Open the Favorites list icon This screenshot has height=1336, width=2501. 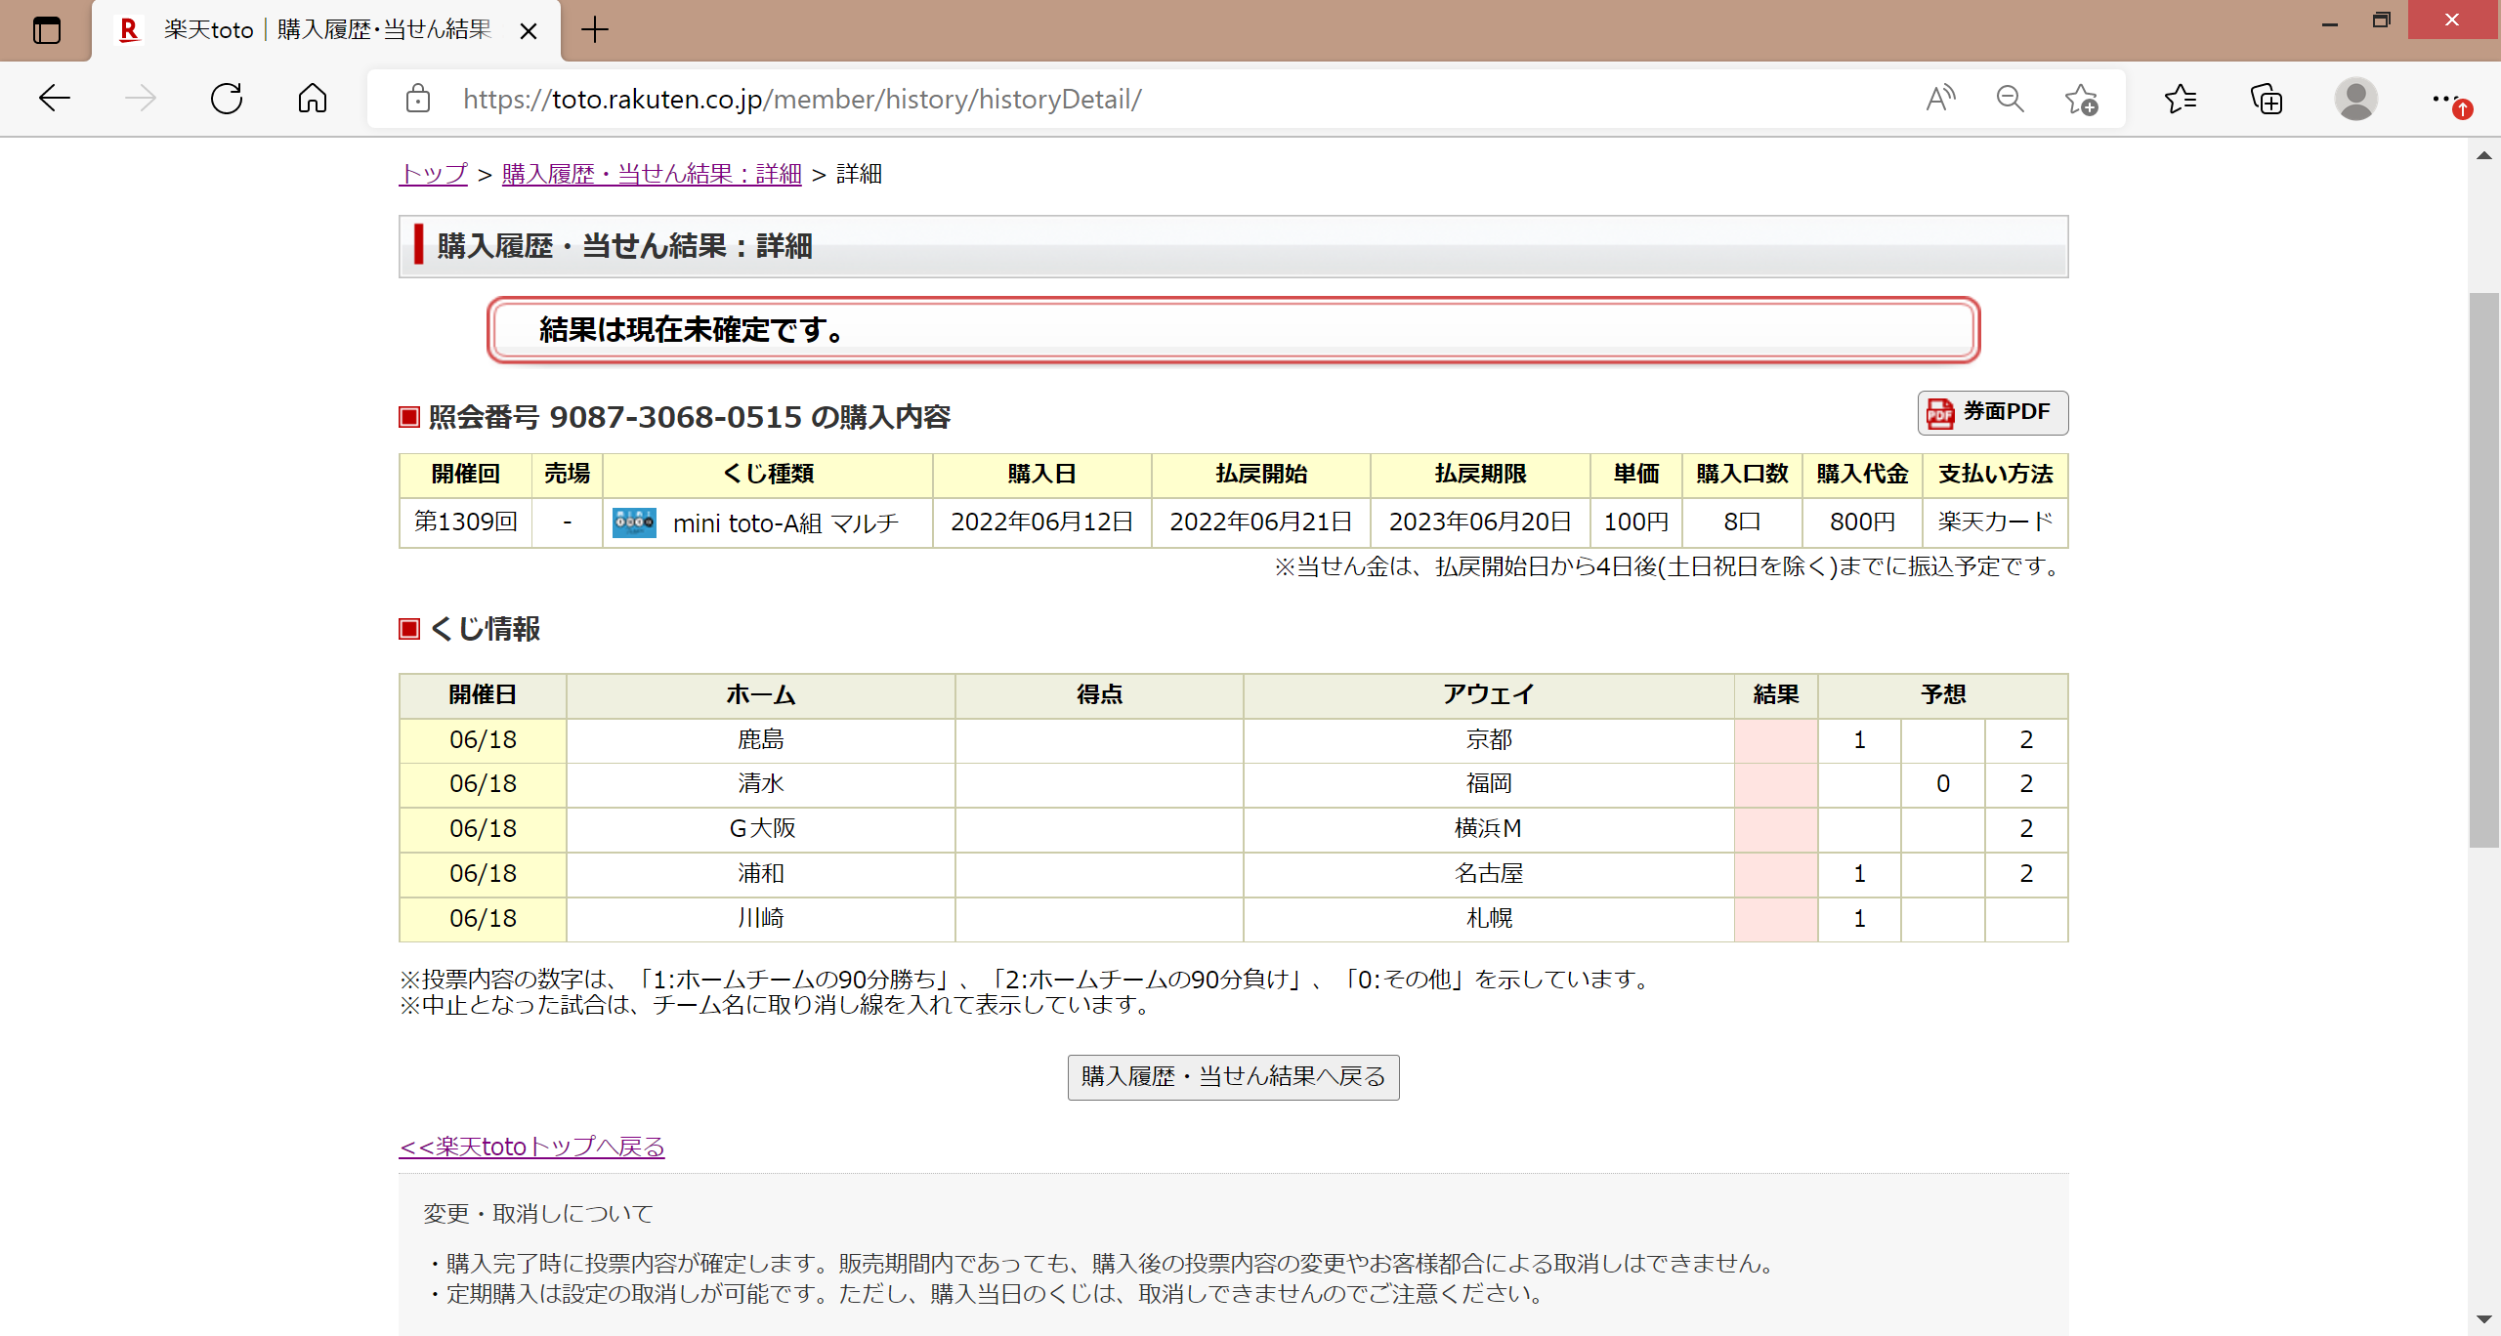click(2181, 99)
